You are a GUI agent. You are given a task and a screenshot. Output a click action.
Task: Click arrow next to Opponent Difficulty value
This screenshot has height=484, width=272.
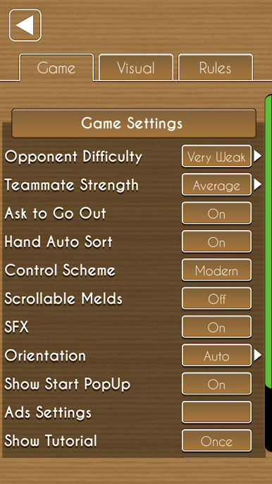pos(257,156)
